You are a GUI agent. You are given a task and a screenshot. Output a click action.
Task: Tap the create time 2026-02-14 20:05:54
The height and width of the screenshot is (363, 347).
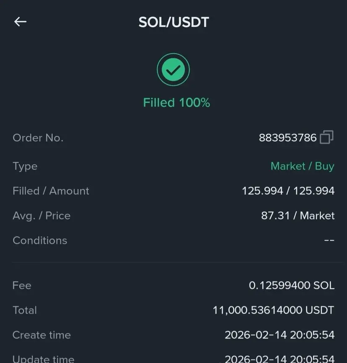[x=280, y=335]
